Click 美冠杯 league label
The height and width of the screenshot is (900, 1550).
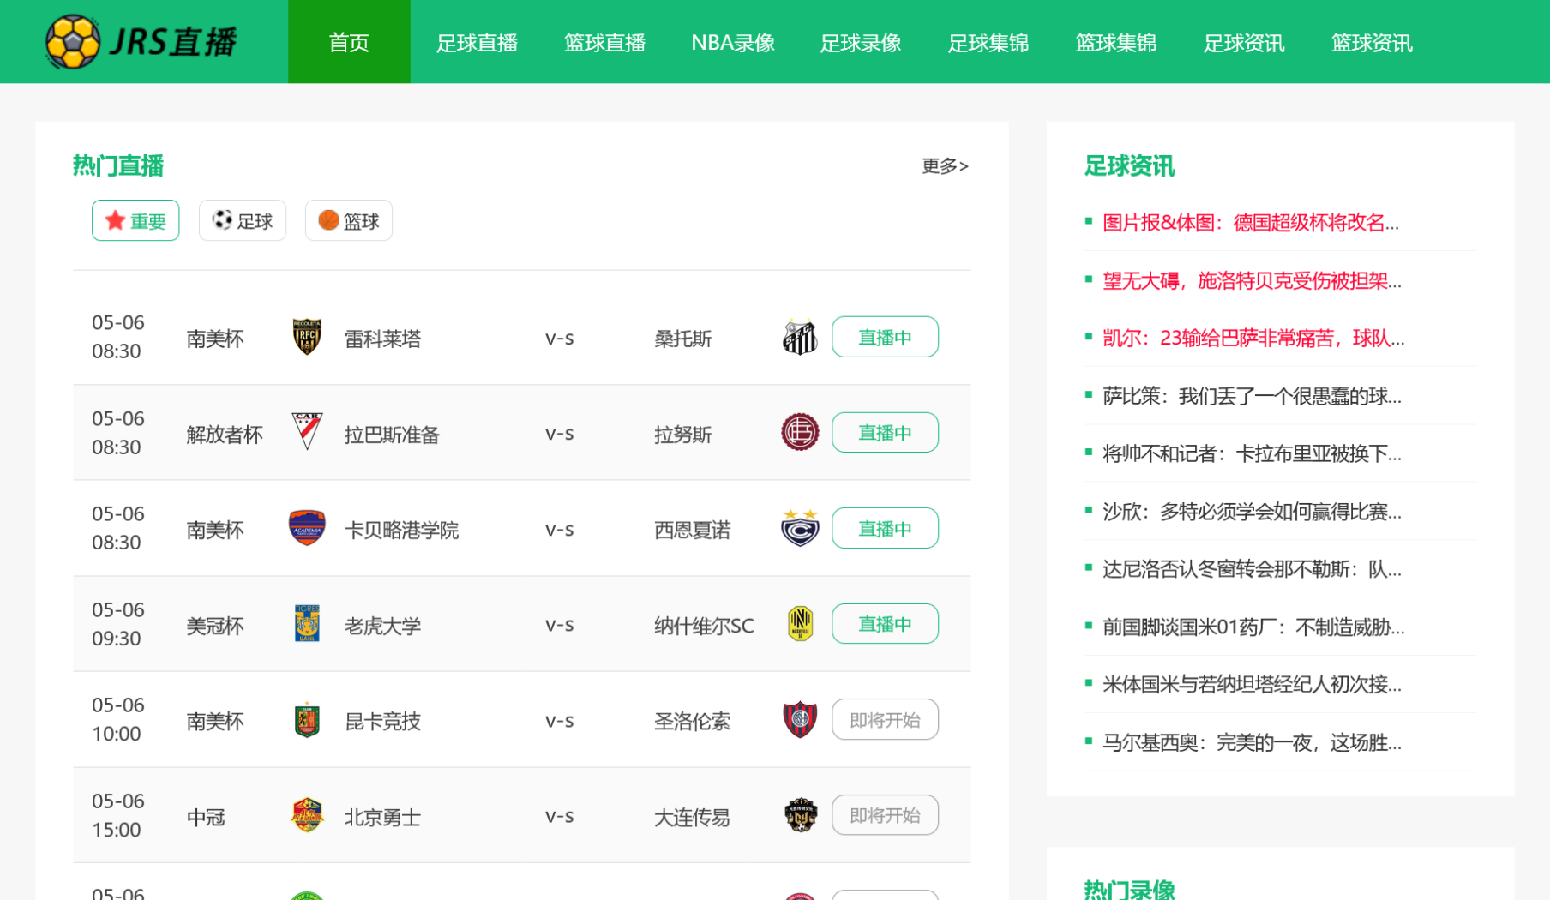point(215,626)
